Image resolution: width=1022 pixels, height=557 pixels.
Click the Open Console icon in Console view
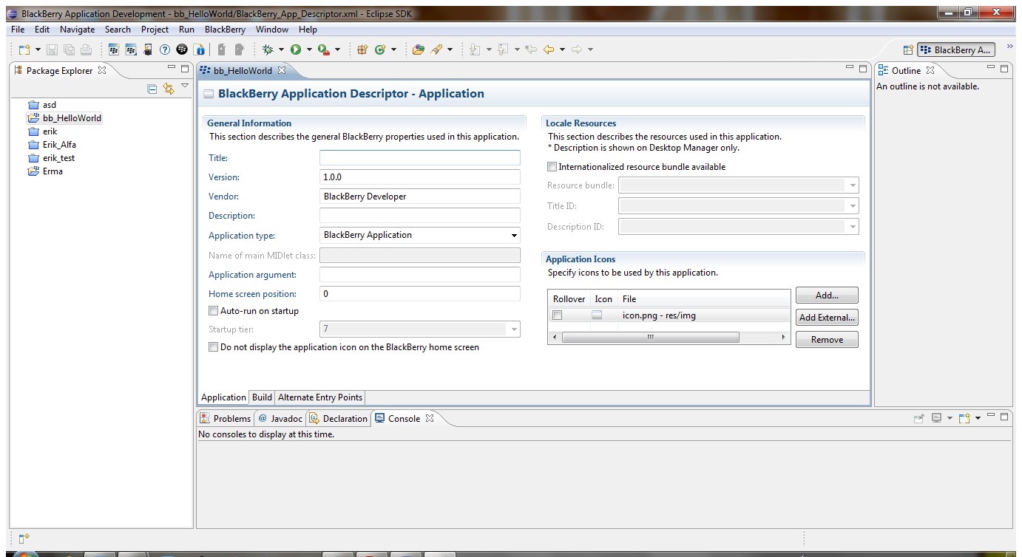(x=964, y=418)
